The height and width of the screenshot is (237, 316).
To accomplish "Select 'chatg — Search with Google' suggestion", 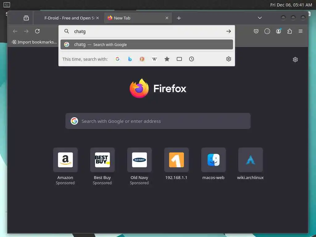I will [147, 44].
